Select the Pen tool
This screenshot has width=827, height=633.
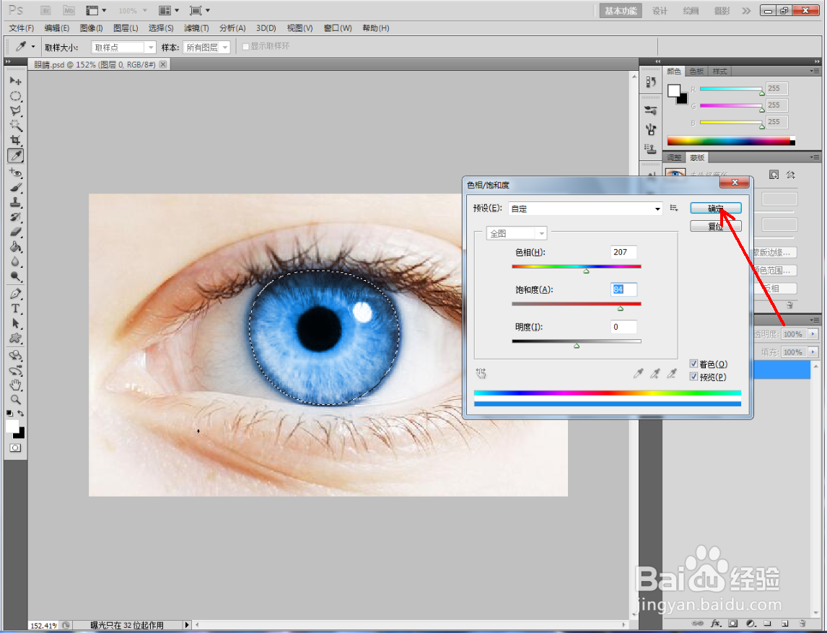click(x=16, y=293)
